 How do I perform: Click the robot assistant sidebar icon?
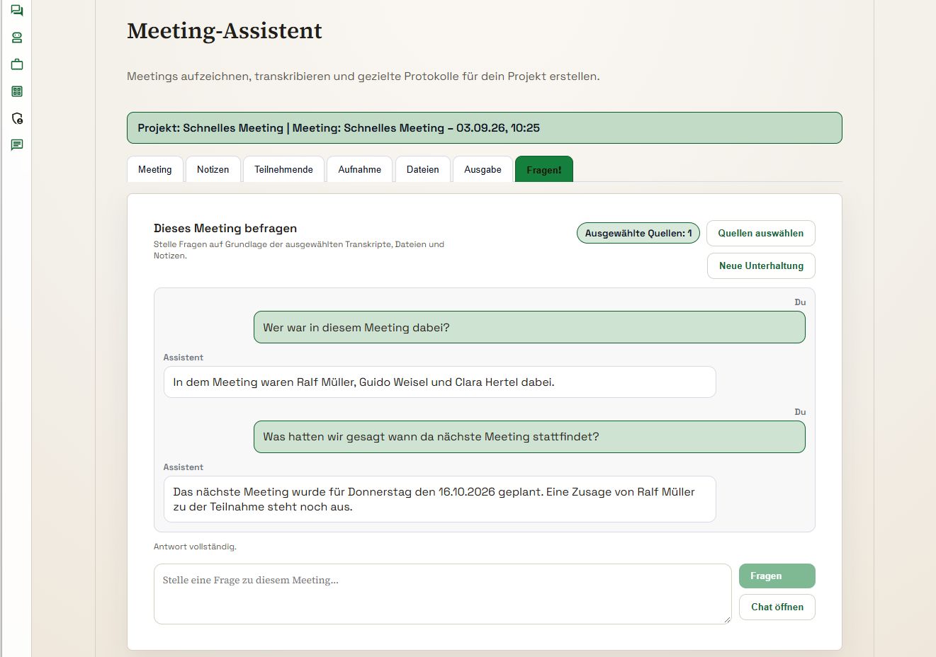click(17, 38)
